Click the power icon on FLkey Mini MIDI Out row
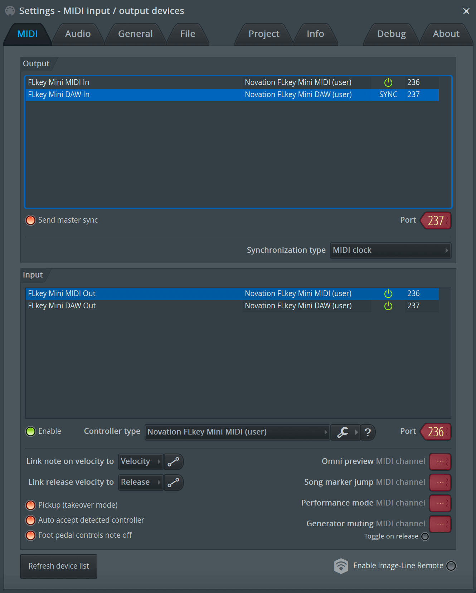 coord(388,294)
